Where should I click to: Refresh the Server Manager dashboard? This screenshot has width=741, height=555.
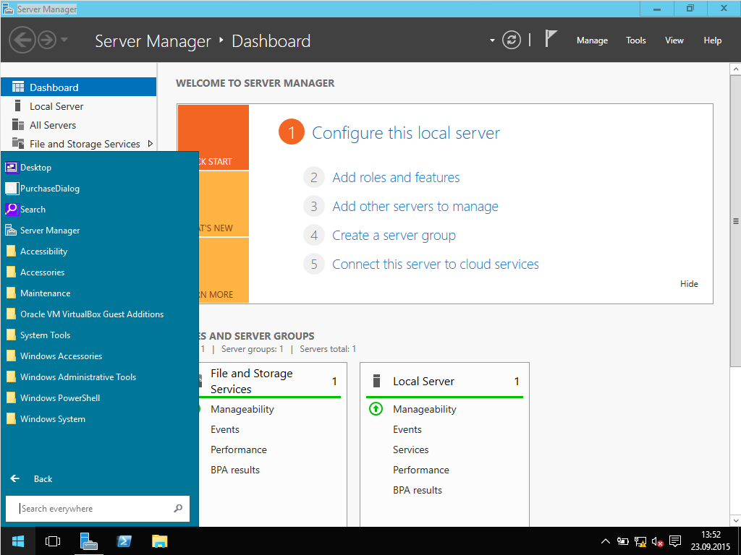512,40
